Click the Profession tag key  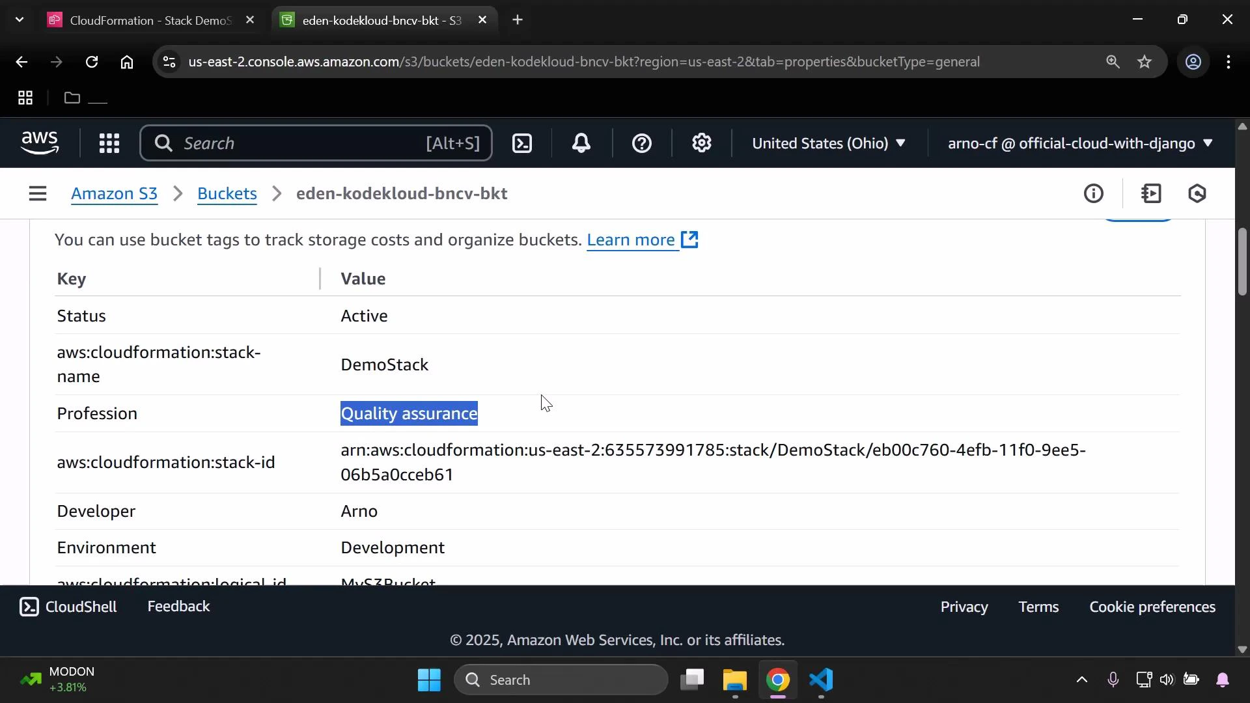(97, 414)
